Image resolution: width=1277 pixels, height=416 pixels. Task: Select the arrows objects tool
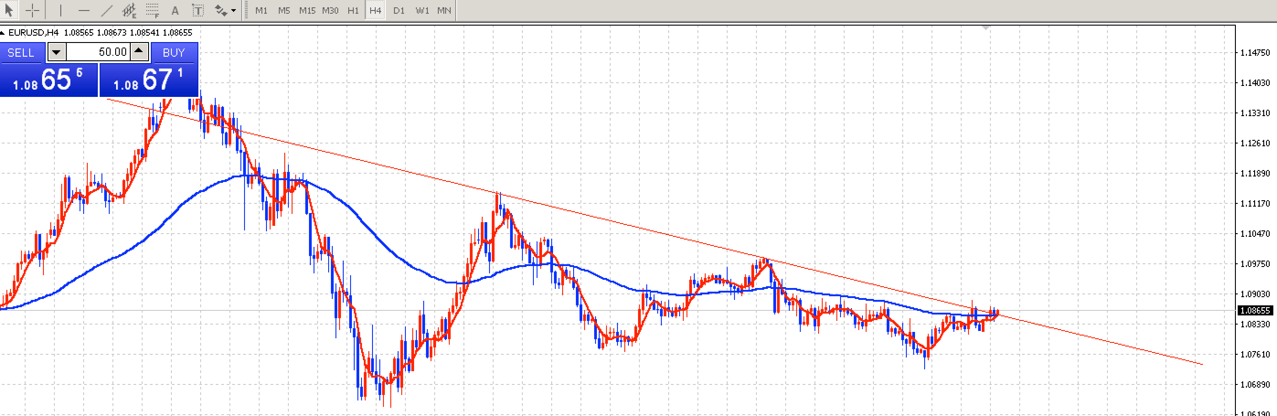(x=221, y=10)
